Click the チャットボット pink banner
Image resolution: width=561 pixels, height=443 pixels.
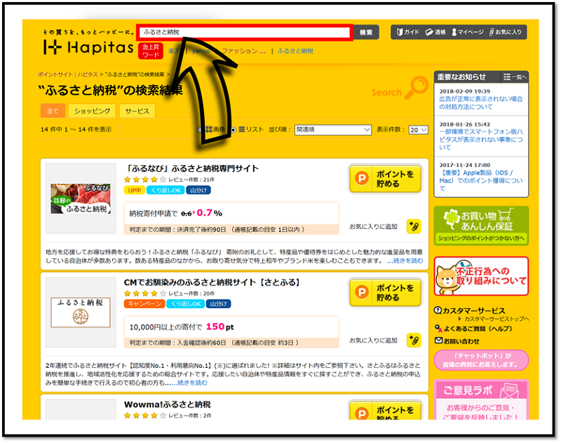click(x=481, y=360)
